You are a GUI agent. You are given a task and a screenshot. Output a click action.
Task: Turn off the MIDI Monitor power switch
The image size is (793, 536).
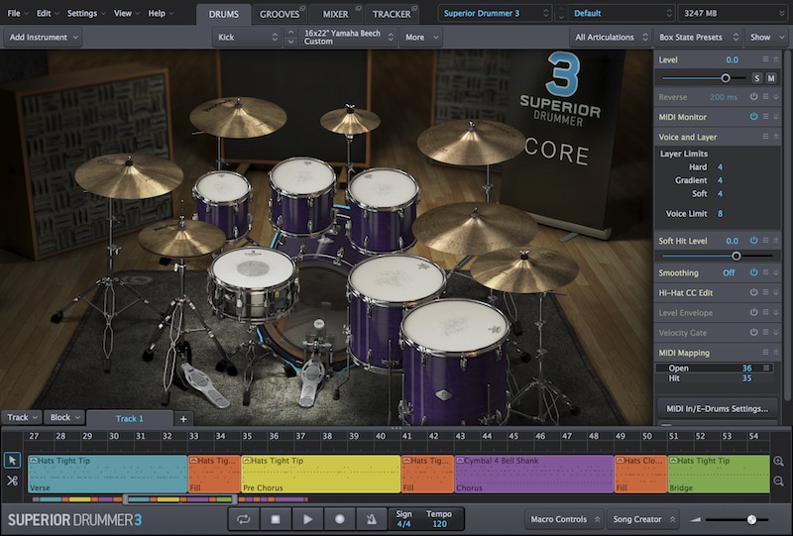coord(753,116)
